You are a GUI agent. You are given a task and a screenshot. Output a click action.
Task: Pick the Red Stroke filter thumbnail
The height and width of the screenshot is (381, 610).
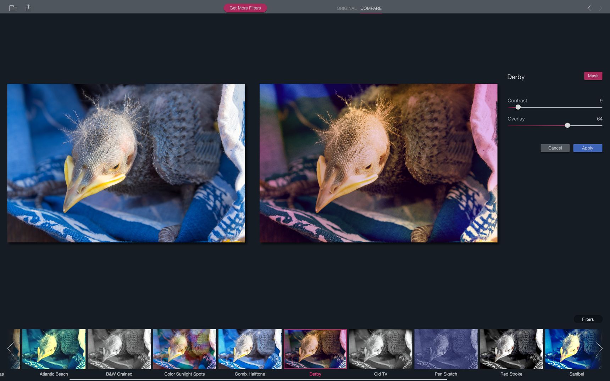(x=511, y=349)
